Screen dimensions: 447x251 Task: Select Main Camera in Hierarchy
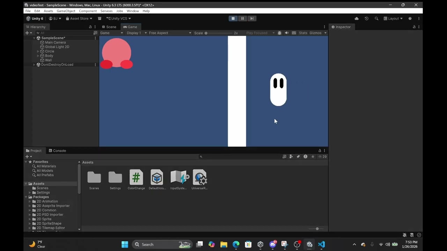pos(55,43)
